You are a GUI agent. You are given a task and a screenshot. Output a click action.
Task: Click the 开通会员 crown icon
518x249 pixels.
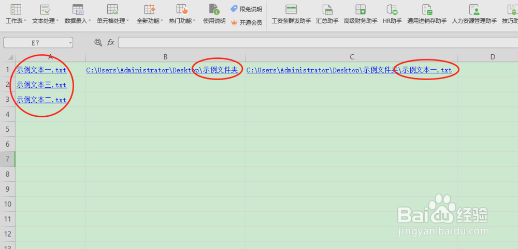point(234,23)
